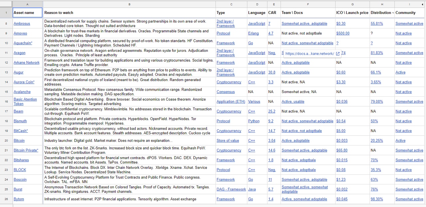The height and width of the screenshot is (207, 426).
Task: Open the $3.30 launch price link
Action: coord(341,82)
